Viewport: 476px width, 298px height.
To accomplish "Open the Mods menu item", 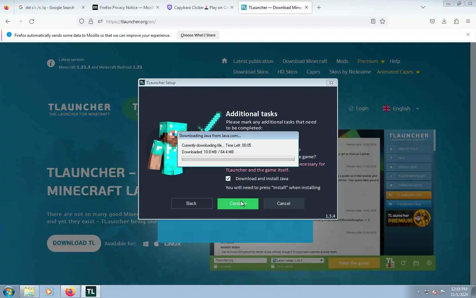I will (x=342, y=61).
